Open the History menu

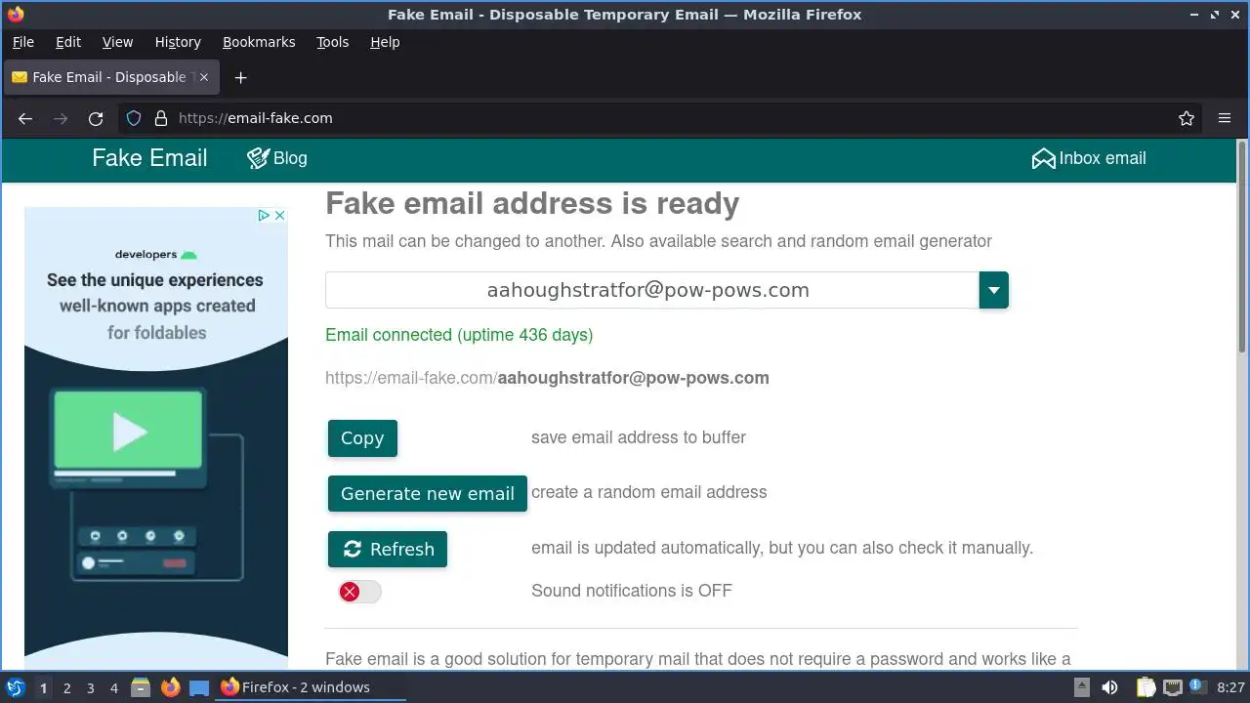[178, 42]
